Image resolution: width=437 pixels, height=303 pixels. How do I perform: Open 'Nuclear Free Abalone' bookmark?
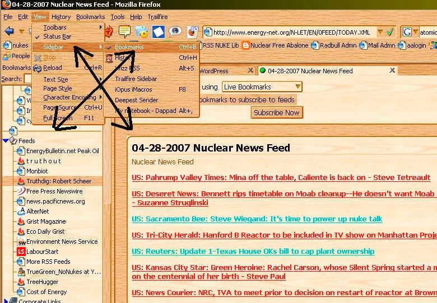pos(275,45)
